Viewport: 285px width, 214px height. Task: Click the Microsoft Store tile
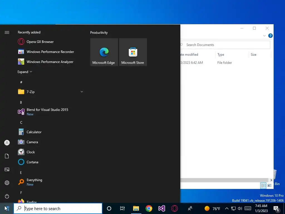(x=133, y=52)
